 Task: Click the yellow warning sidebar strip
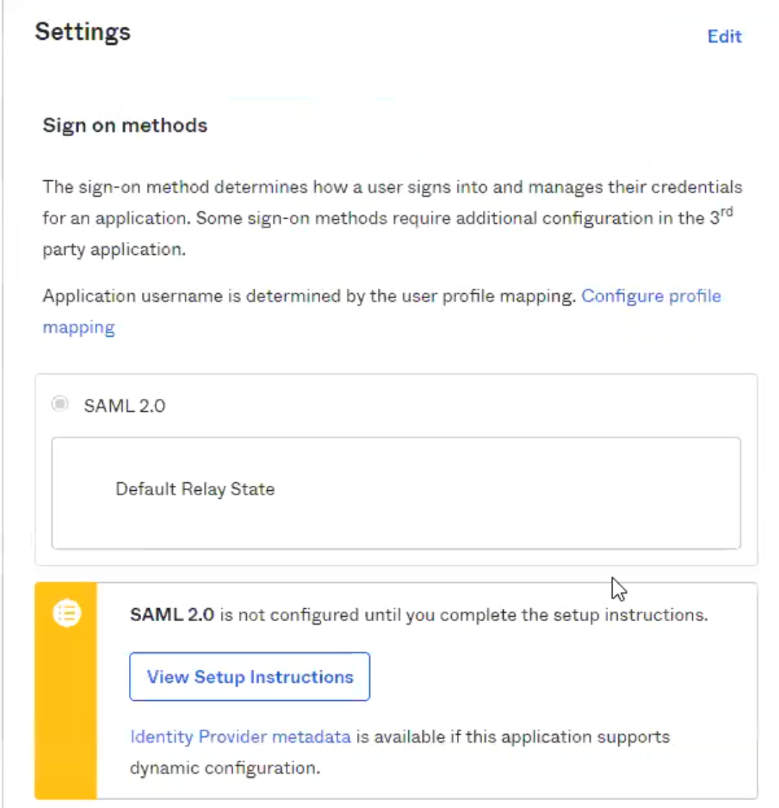click(66, 691)
